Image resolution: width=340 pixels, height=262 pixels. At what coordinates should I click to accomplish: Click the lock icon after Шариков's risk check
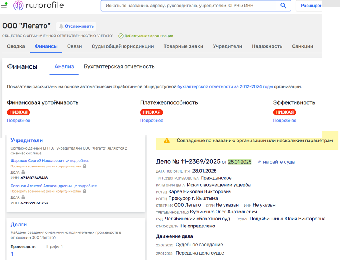pyautogui.click(x=84, y=166)
